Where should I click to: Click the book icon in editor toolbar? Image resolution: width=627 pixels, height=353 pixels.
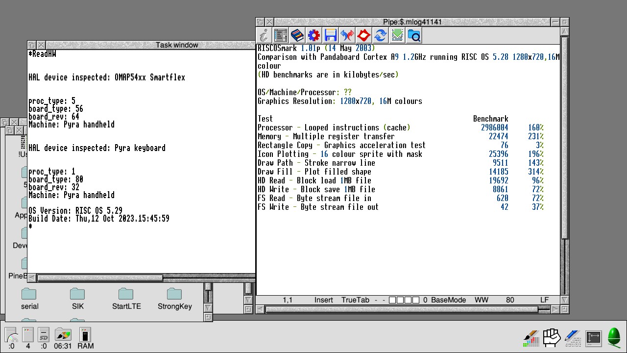[x=297, y=35]
